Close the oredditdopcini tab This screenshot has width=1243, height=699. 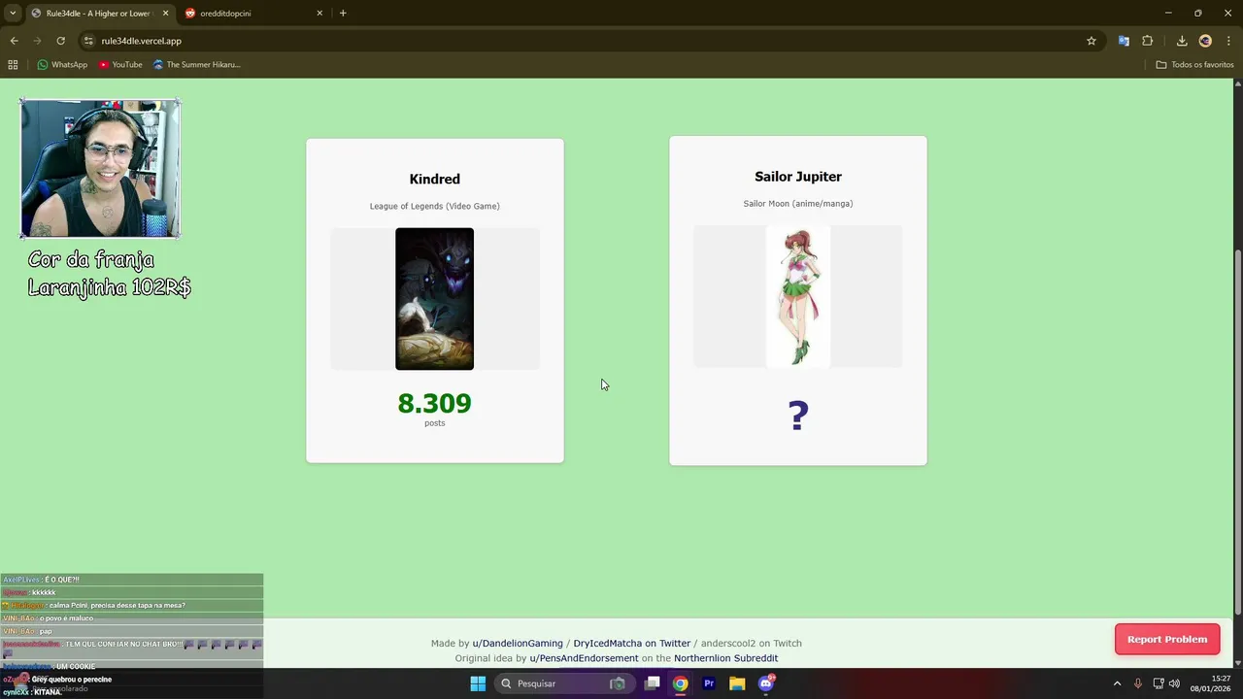coord(319,14)
